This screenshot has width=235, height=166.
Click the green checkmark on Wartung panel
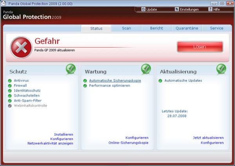tap(146, 69)
